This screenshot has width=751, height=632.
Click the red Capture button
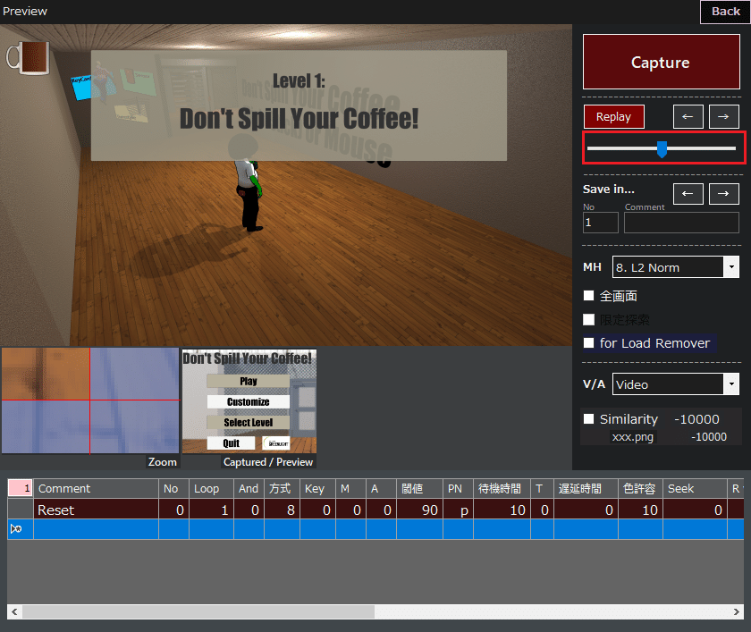point(661,62)
